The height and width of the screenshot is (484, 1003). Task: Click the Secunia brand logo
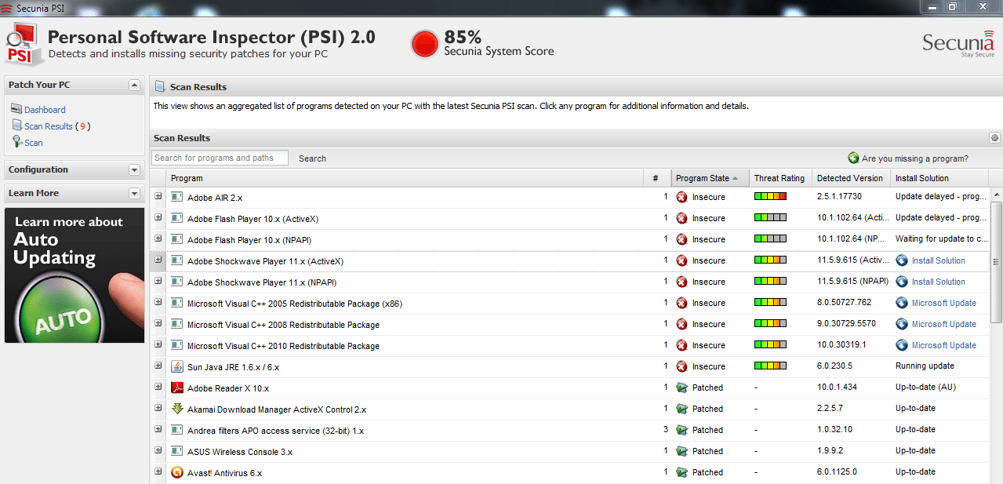pyautogui.click(x=958, y=45)
